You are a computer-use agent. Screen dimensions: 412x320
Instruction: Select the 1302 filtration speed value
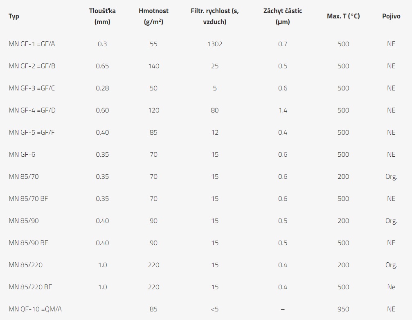pos(215,44)
